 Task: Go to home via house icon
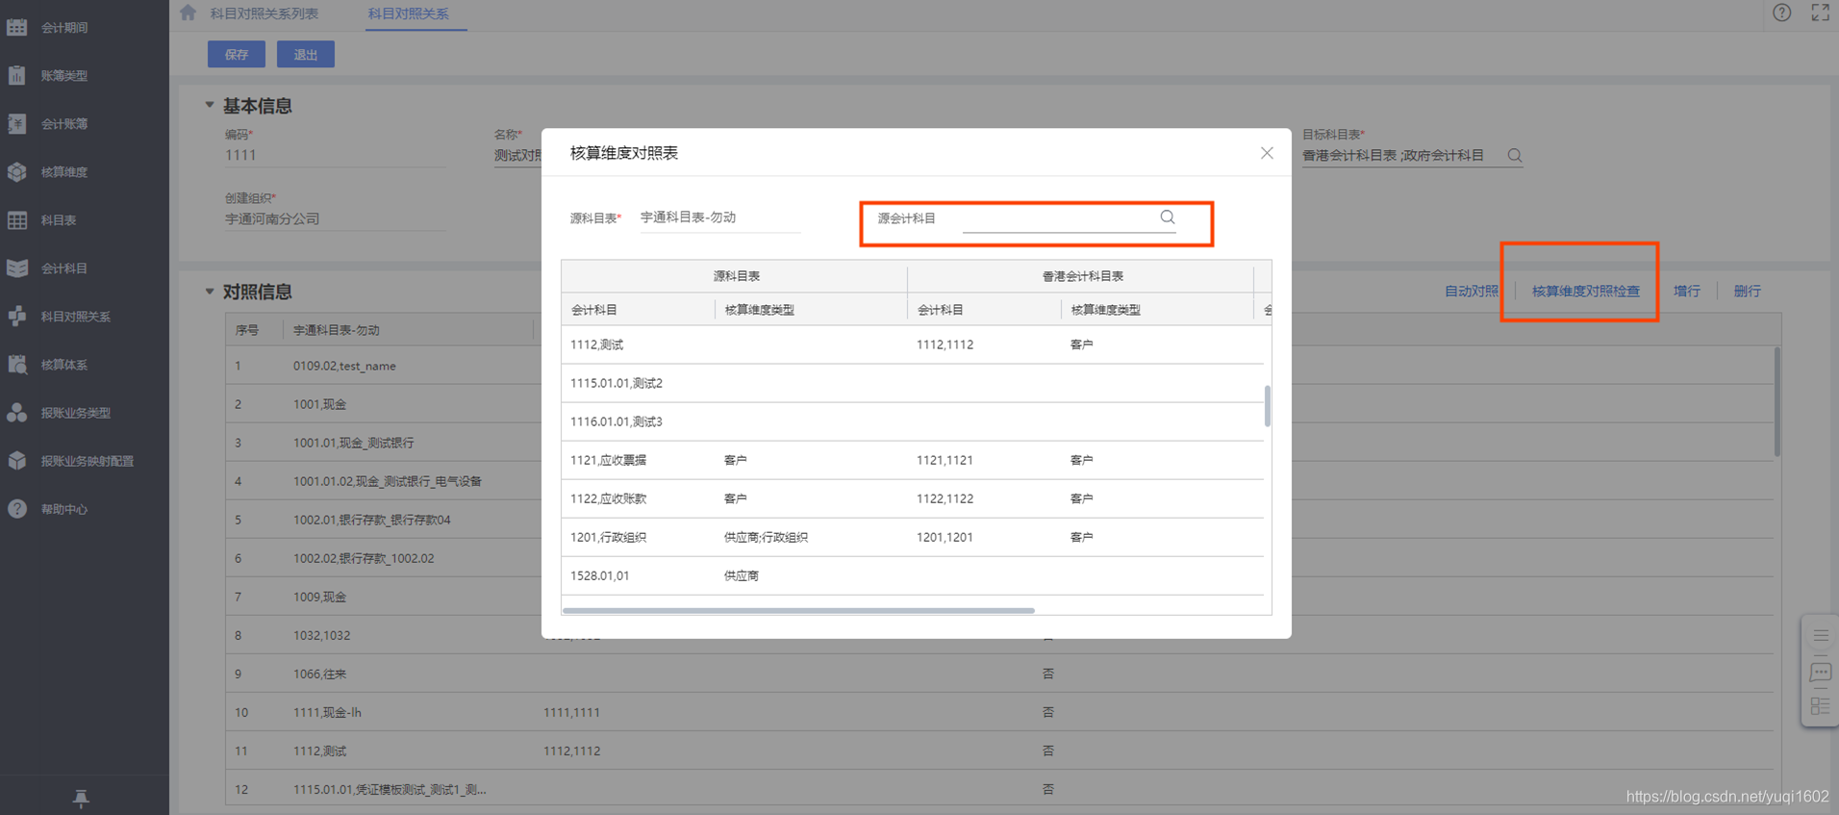(188, 13)
